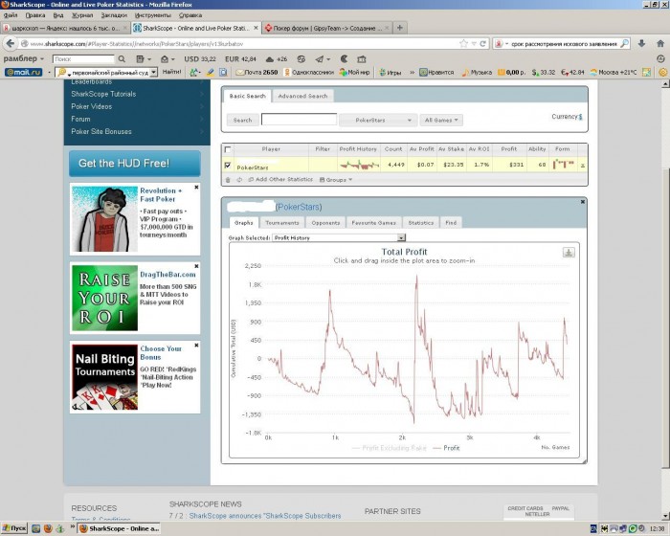Viewport: 670px width, 536px height.
Task: Refresh selected player statistics icon
Action: pos(239,180)
